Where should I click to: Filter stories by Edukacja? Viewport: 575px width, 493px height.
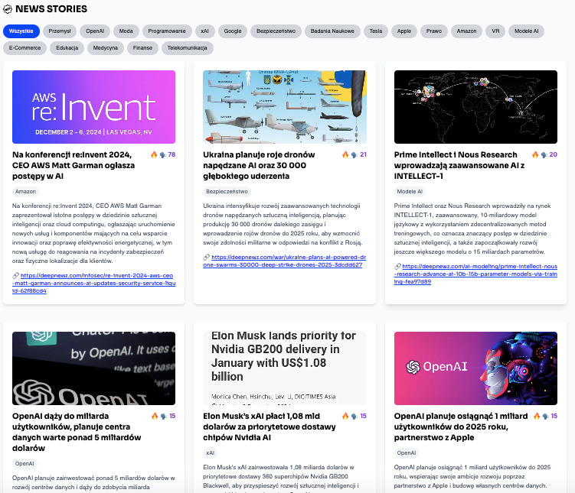point(67,48)
